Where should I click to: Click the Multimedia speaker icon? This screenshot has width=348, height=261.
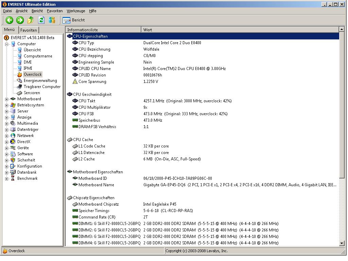tap(13, 123)
